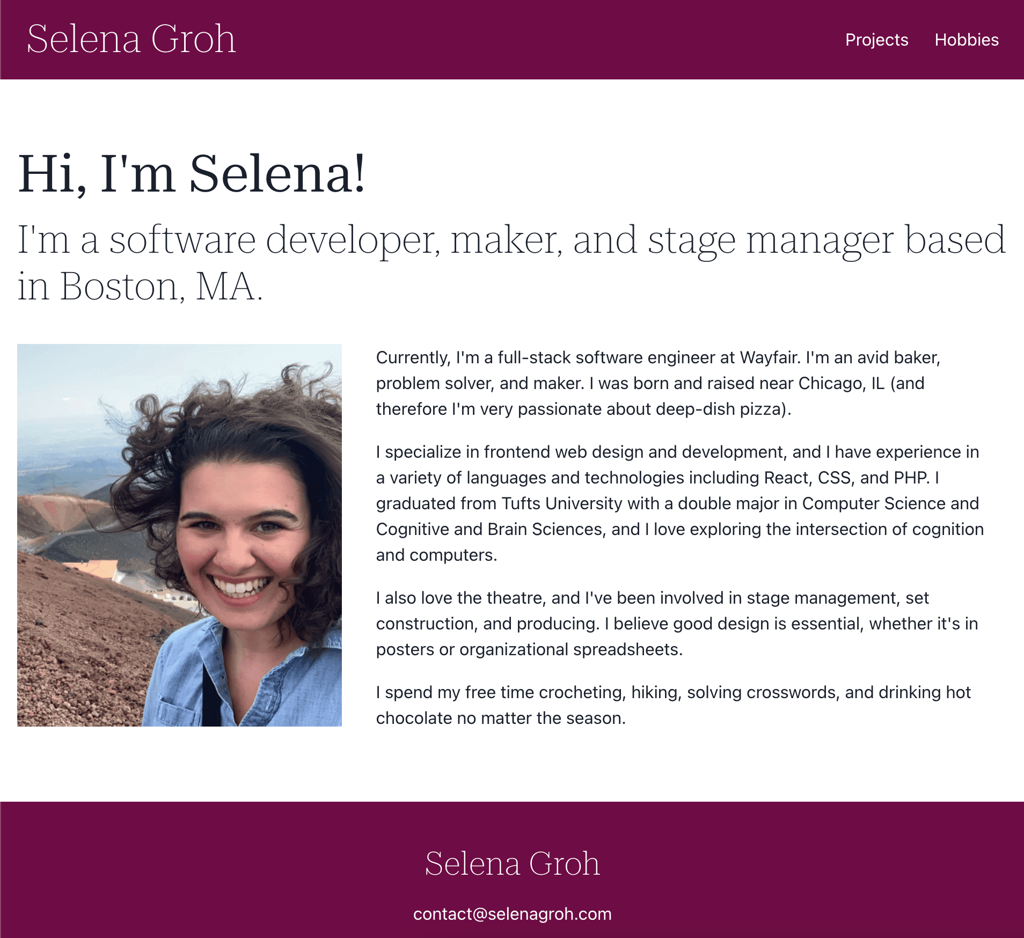Click "Boston, MA" in the tagline
The image size is (1024, 938).
tap(161, 287)
